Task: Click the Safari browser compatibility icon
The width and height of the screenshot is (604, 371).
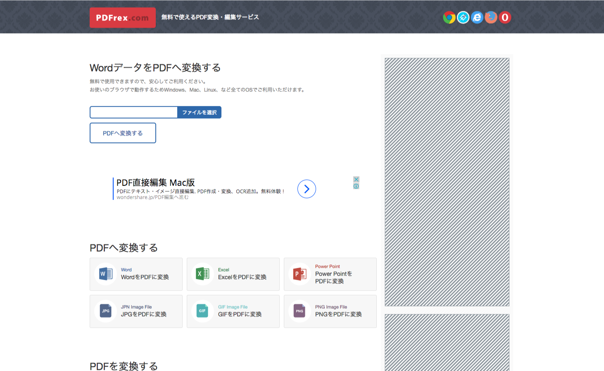Action: point(463,17)
